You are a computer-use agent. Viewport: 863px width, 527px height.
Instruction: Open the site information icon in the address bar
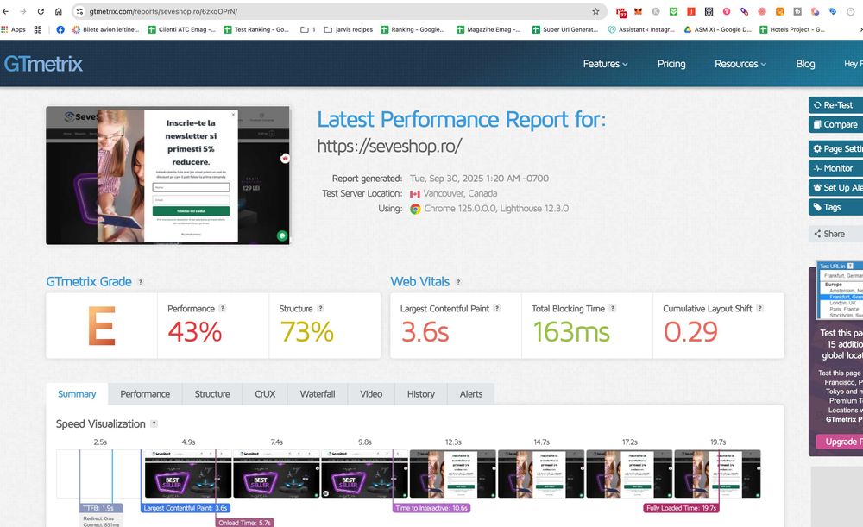79,11
